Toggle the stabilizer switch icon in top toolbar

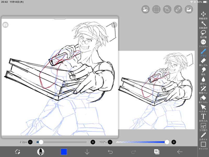click(x=146, y=9)
